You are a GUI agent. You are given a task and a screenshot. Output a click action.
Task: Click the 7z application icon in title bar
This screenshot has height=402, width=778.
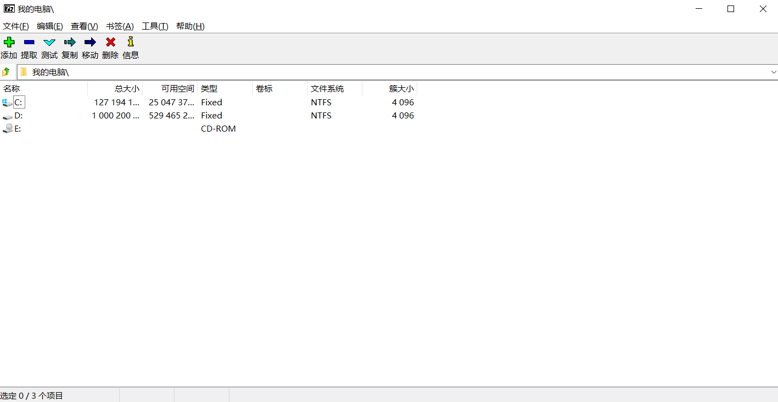(x=9, y=9)
